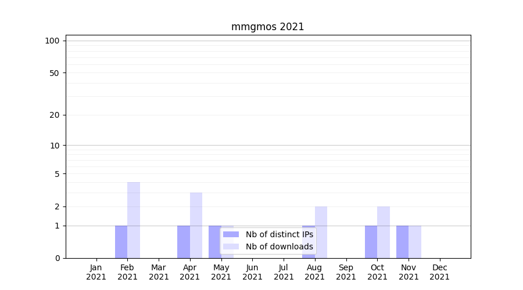Screen dimensions: 523x290
Task: Click the 'Nb of downloads' legend swatch
Action: 231,246
